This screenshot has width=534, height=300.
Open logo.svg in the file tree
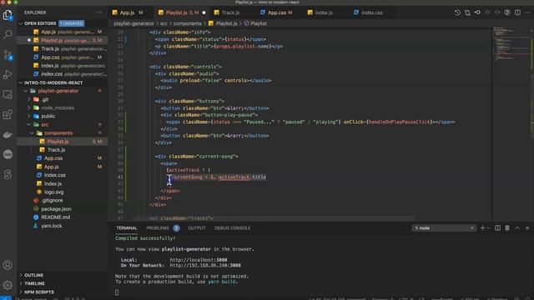click(63, 192)
